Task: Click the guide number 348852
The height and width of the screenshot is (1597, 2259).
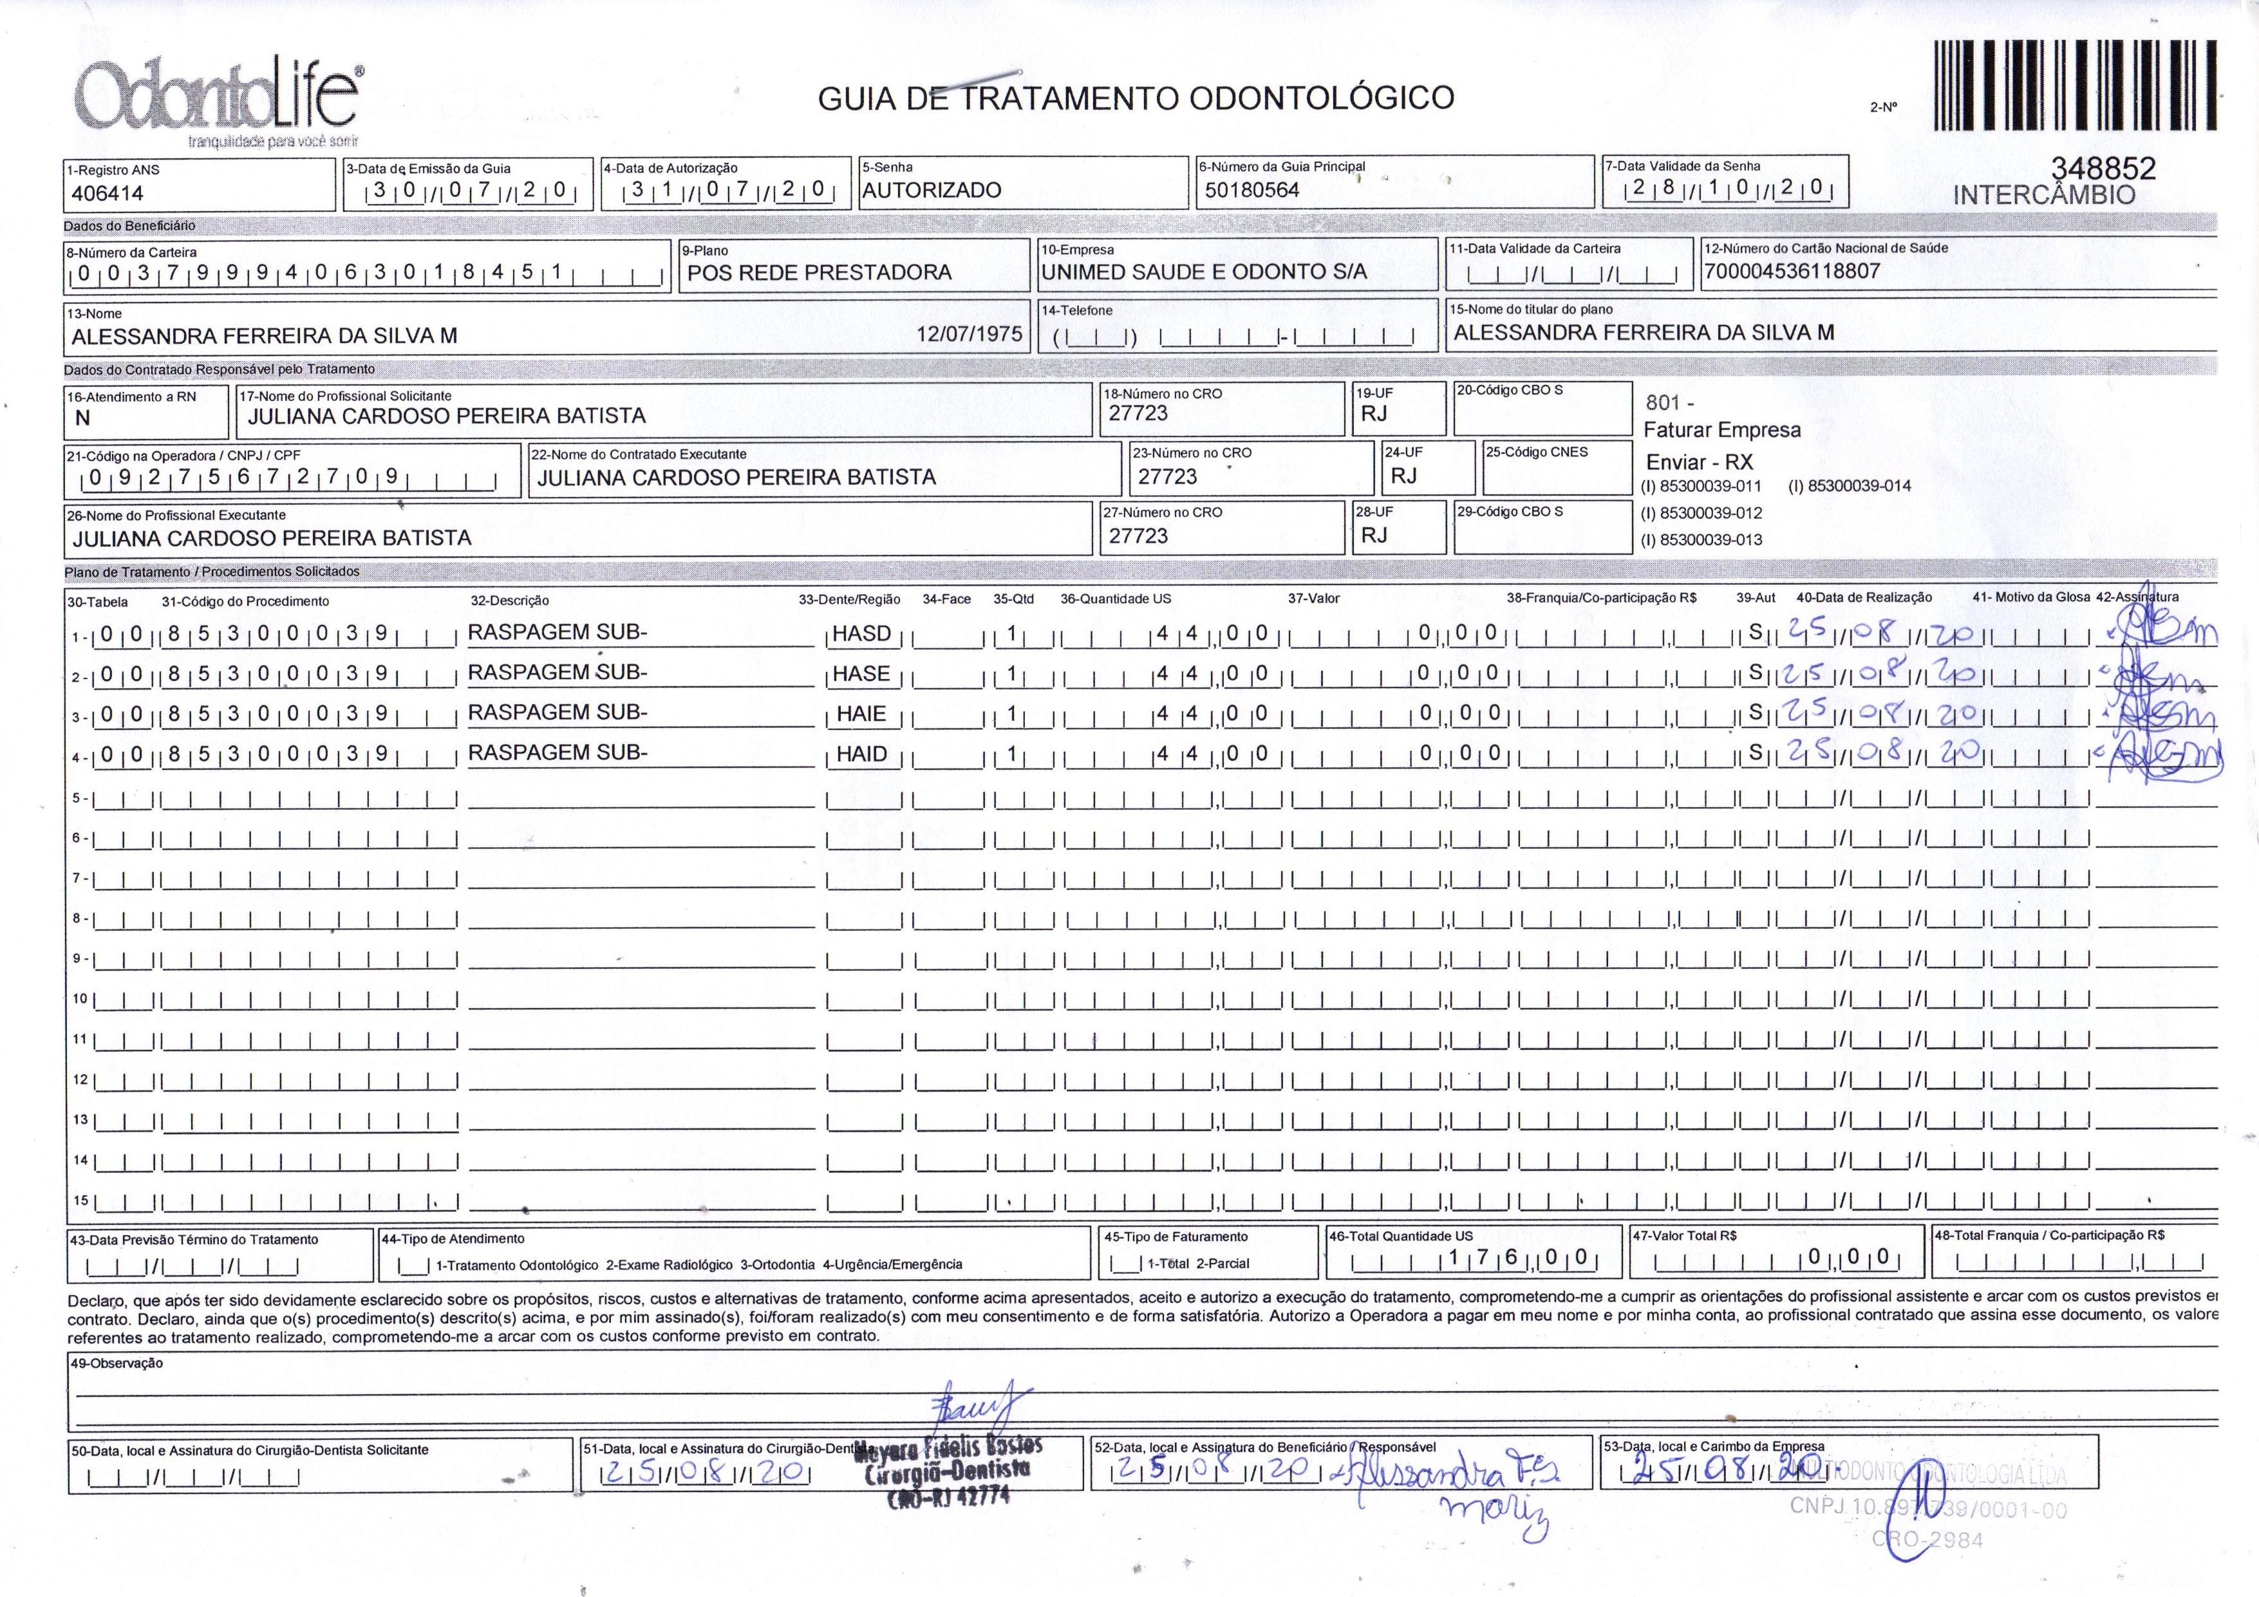Action: click(2103, 168)
